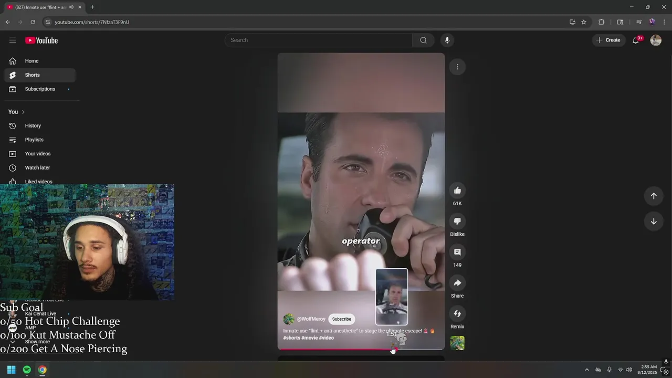The height and width of the screenshot is (378, 672).
Task: Click the Chrome profile avatar in toolbar
Action: pyautogui.click(x=652, y=22)
